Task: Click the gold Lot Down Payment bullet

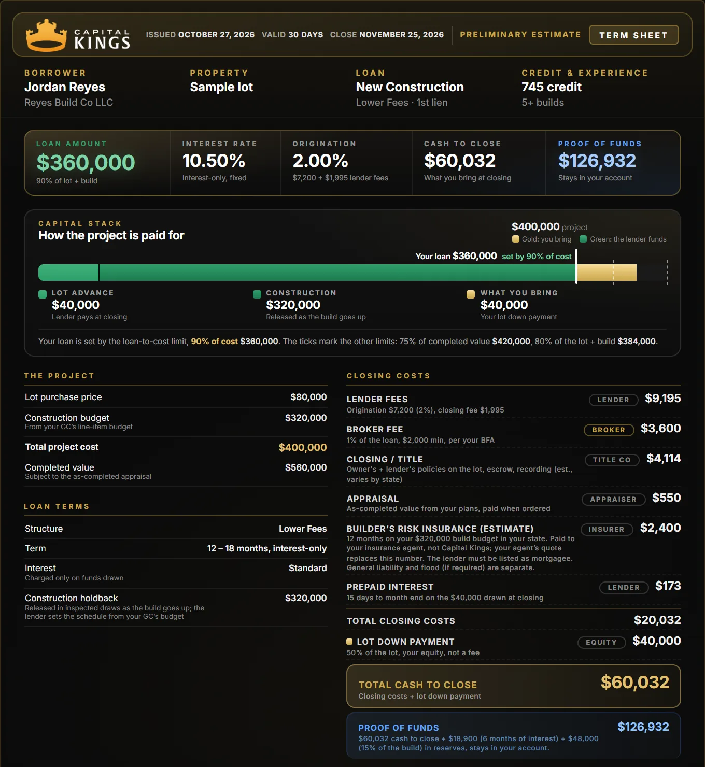Action: (350, 642)
